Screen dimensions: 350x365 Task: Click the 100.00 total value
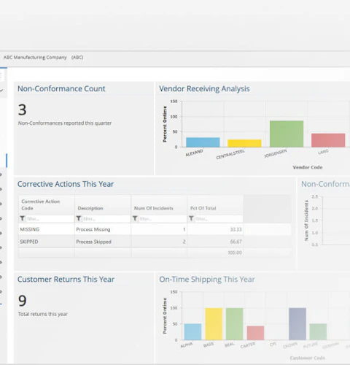tap(235, 253)
